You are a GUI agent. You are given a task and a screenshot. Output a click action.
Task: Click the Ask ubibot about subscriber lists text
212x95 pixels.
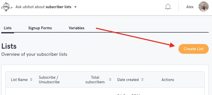[x=43, y=7]
